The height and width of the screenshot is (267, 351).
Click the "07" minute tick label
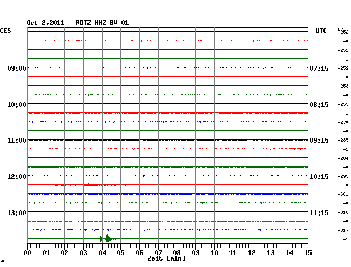pyautogui.click(x=158, y=253)
